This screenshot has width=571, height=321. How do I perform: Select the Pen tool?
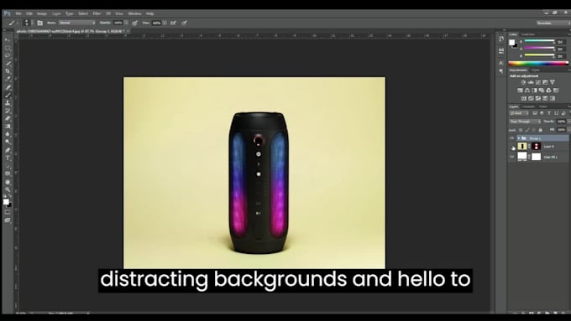(8, 150)
